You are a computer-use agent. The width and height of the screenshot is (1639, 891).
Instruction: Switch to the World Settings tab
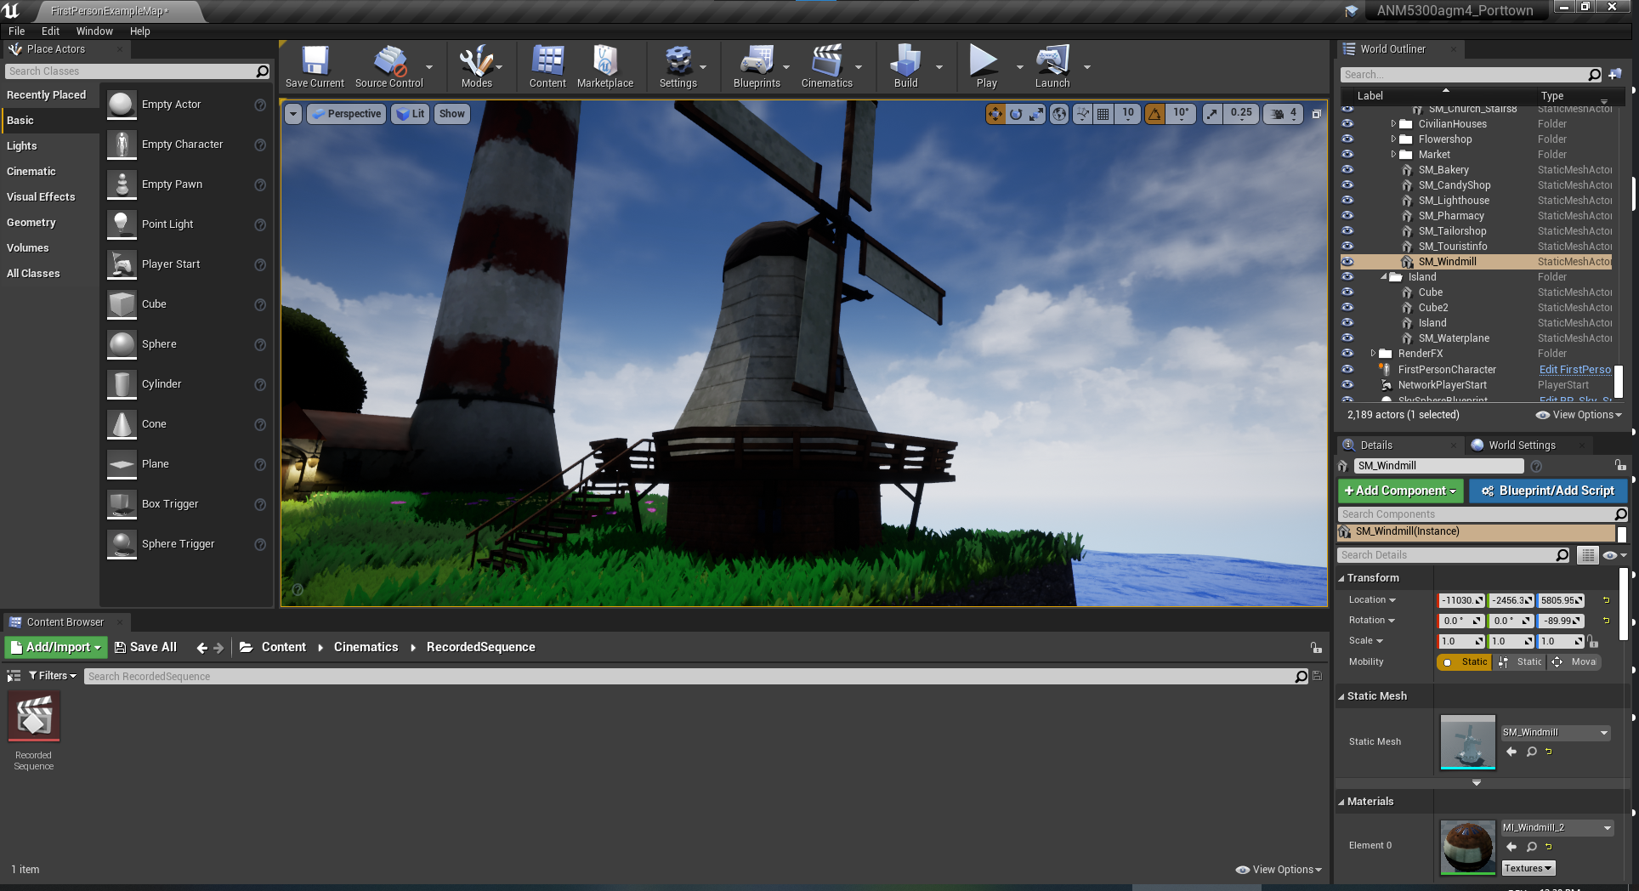tap(1522, 445)
